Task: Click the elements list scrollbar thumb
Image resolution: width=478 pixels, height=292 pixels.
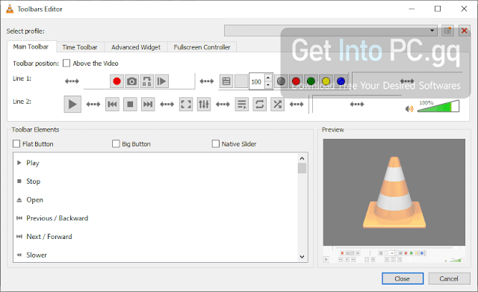Action: click(x=302, y=168)
